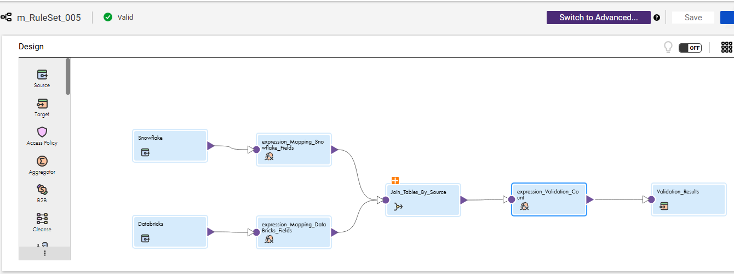The height and width of the screenshot is (274, 734).
Task: Open the grid layout icon
Action: click(727, 47)
